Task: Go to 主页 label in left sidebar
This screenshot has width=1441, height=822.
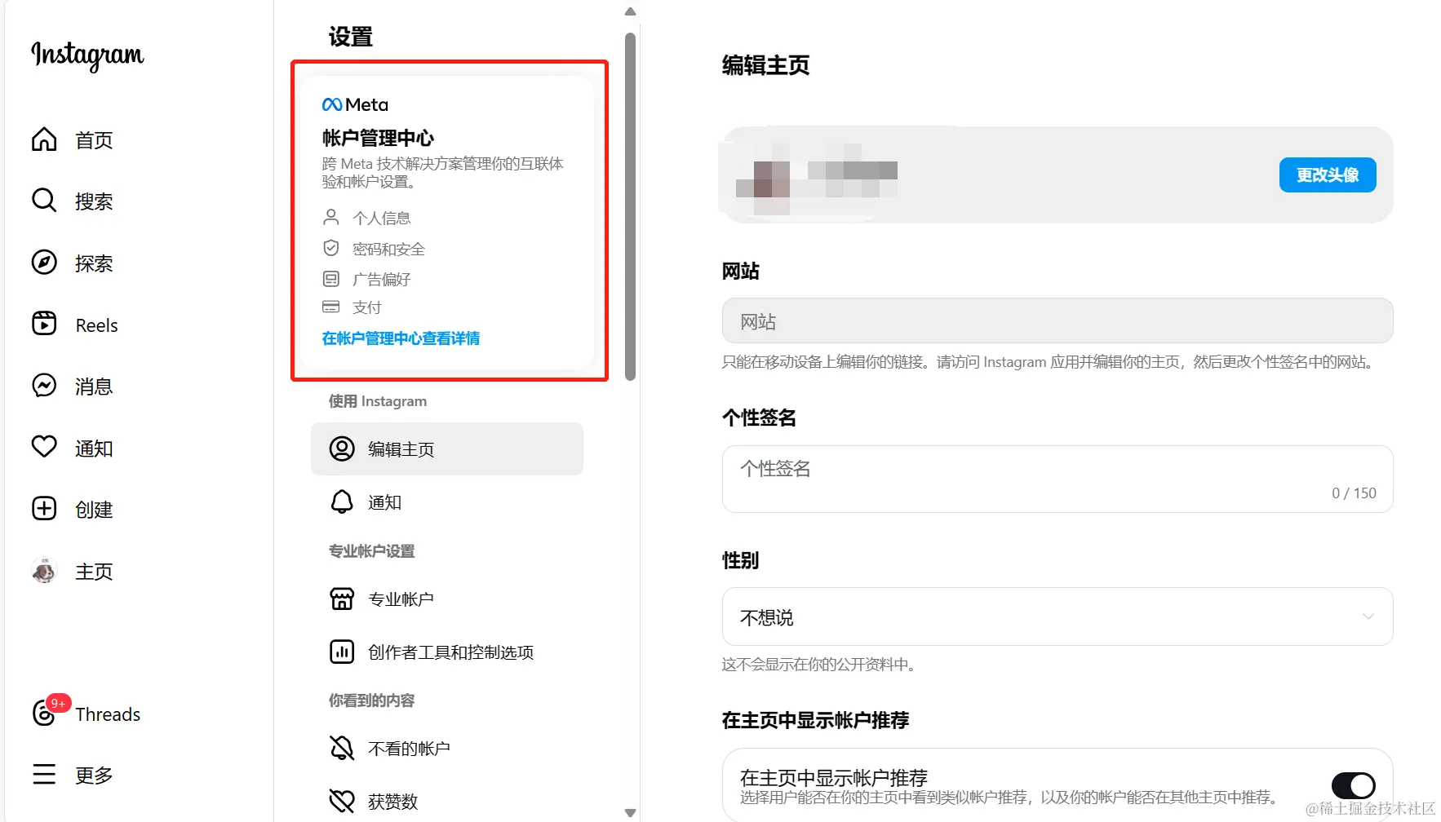Action: (94, 572)
